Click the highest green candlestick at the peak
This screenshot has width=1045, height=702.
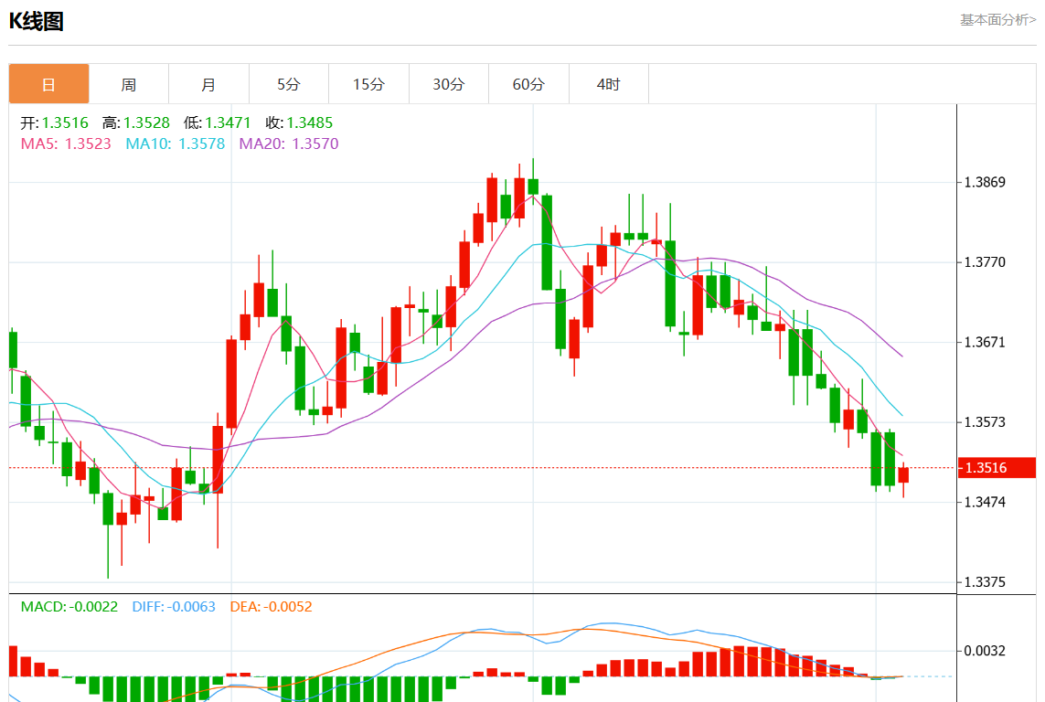[x=533, y=186]
